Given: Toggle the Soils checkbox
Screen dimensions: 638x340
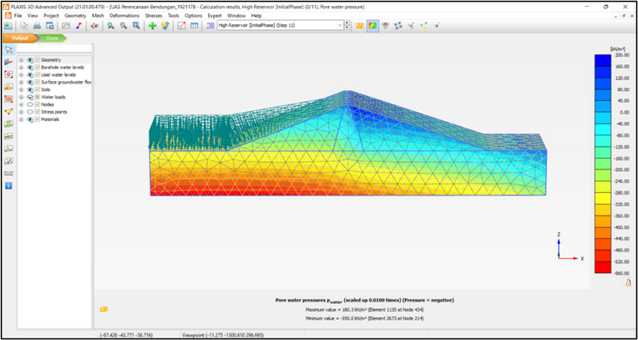Looking at the screenshot, I should 37,89.
